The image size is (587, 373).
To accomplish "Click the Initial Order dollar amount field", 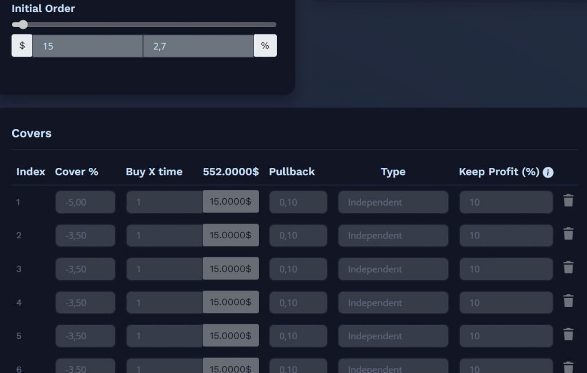I will 88,46.
